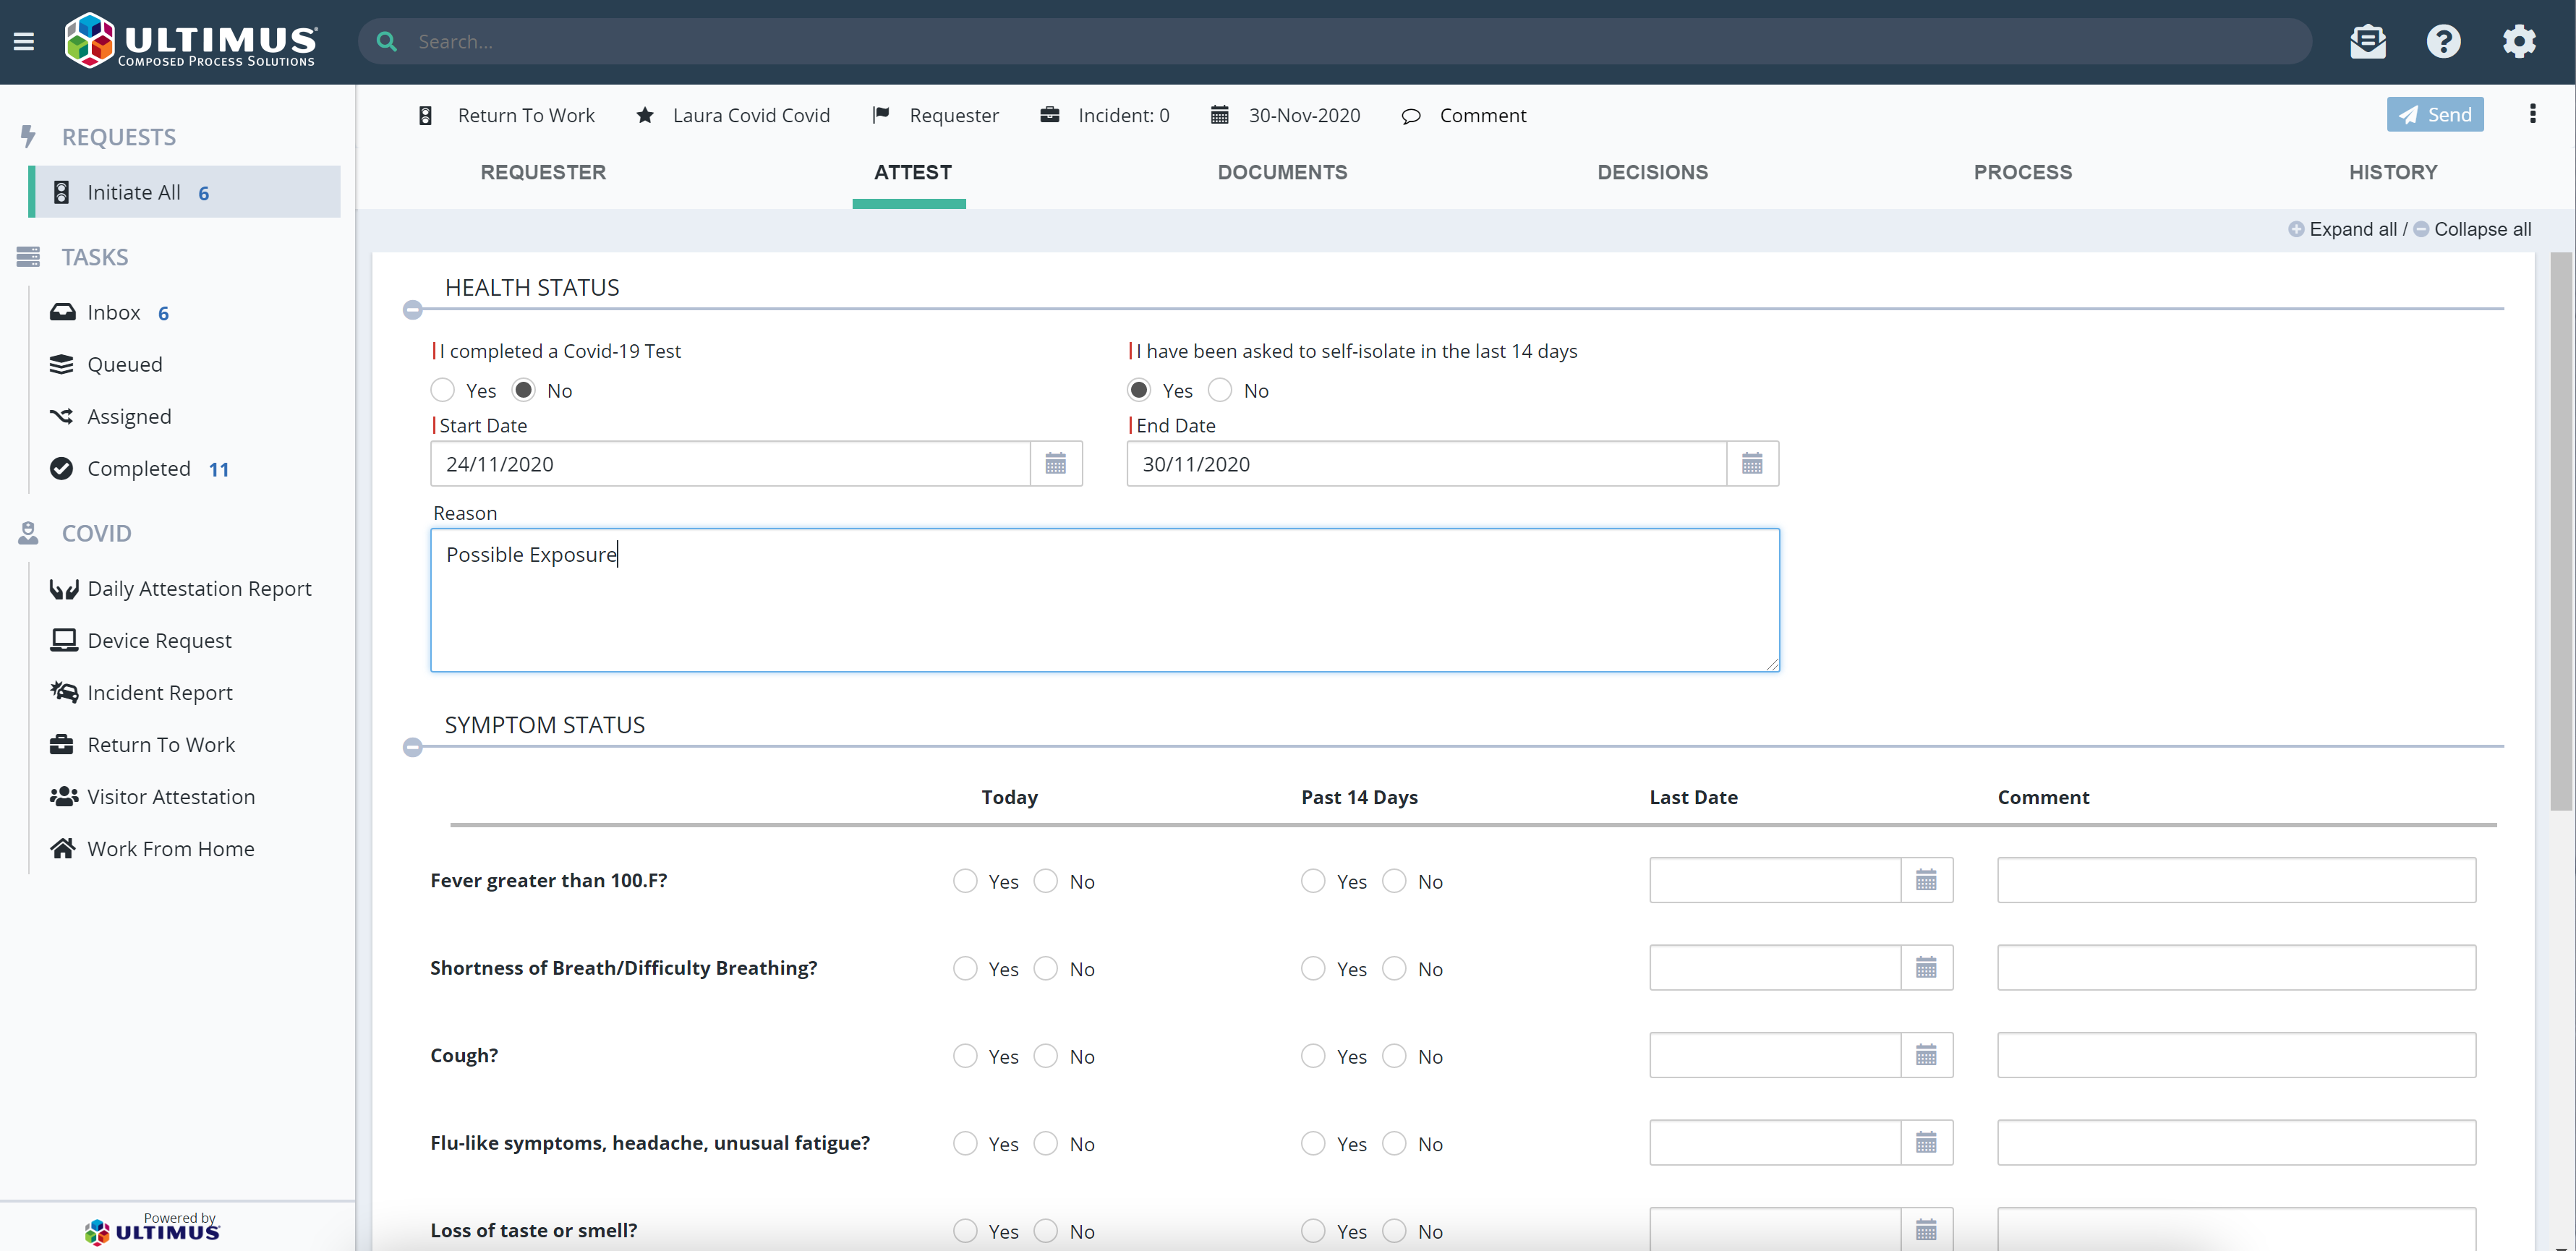Click the Incident briefcase icon in header
Image resolution: width=2576 pixels, height=1251 pixels.
pyautogui.click(x=1049, y=115)
